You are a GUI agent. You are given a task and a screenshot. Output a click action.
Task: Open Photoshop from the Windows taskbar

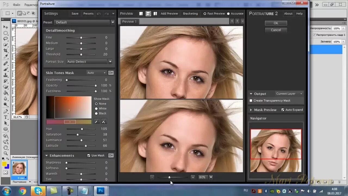pyautogui.click(x=101, y=191)
